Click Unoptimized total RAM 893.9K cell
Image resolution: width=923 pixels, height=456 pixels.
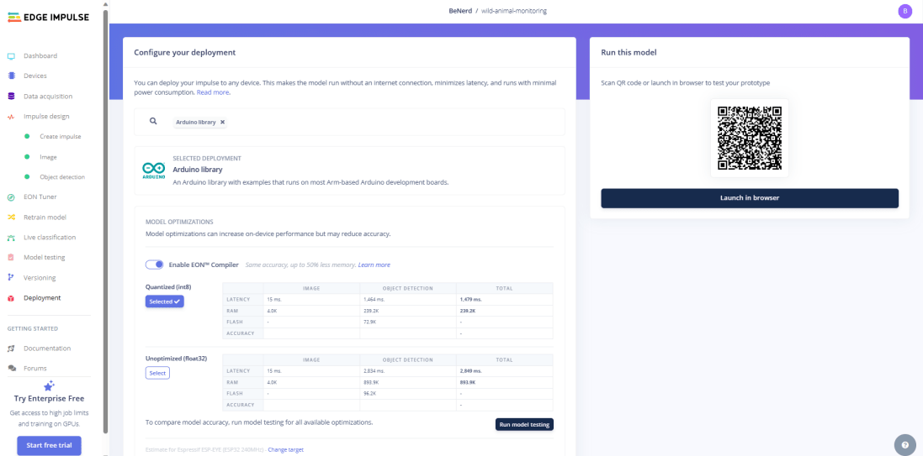pyautogui.click(x=505, y=382)
